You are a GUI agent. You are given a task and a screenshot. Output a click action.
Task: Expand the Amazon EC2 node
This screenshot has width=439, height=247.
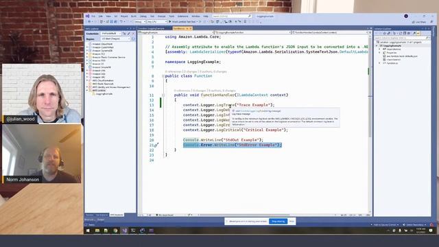(87, 54)
